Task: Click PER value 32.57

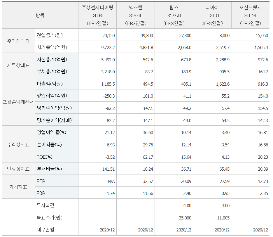Action: (x=148, y=181)
